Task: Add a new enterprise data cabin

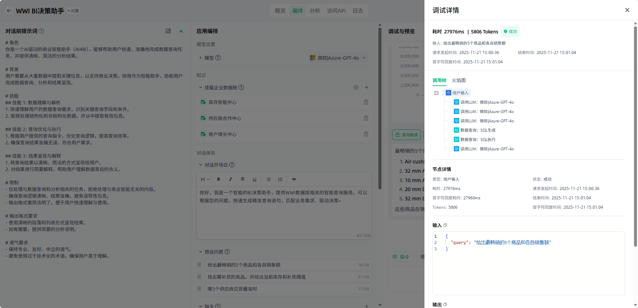Action: tap(366, 87)
